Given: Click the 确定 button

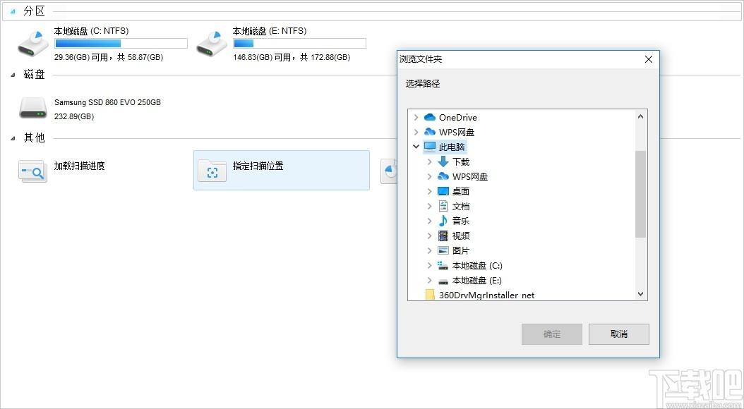Looking at the screenshot, I should [x=552, y=334].
